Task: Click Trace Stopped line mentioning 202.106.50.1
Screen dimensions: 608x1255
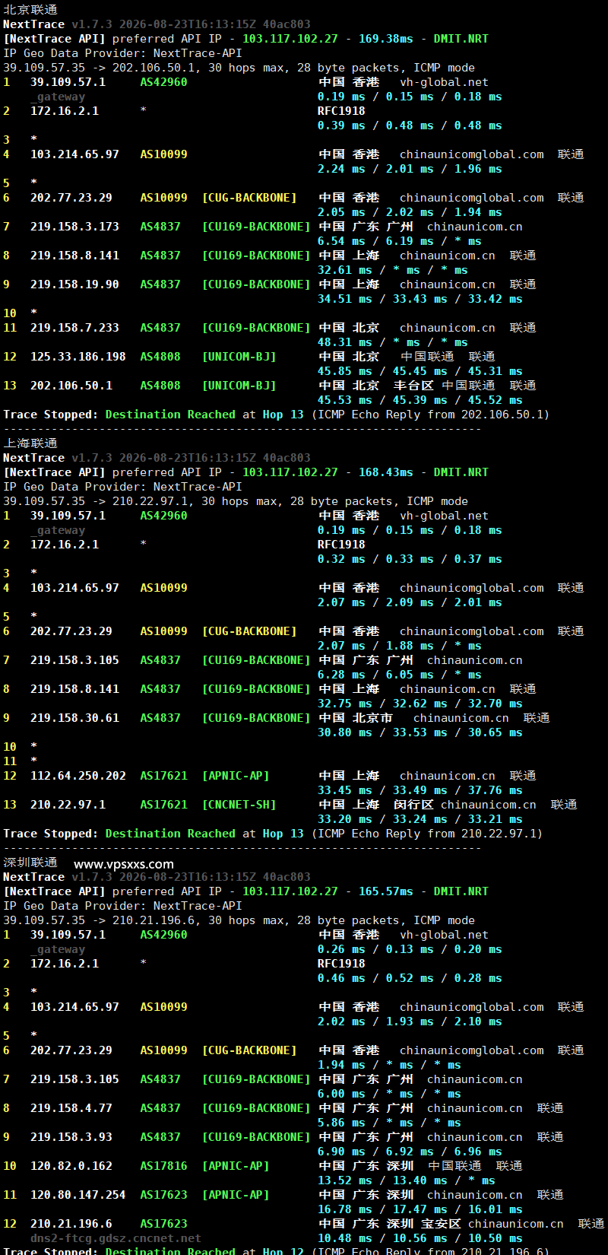Action: click(276, 415)
